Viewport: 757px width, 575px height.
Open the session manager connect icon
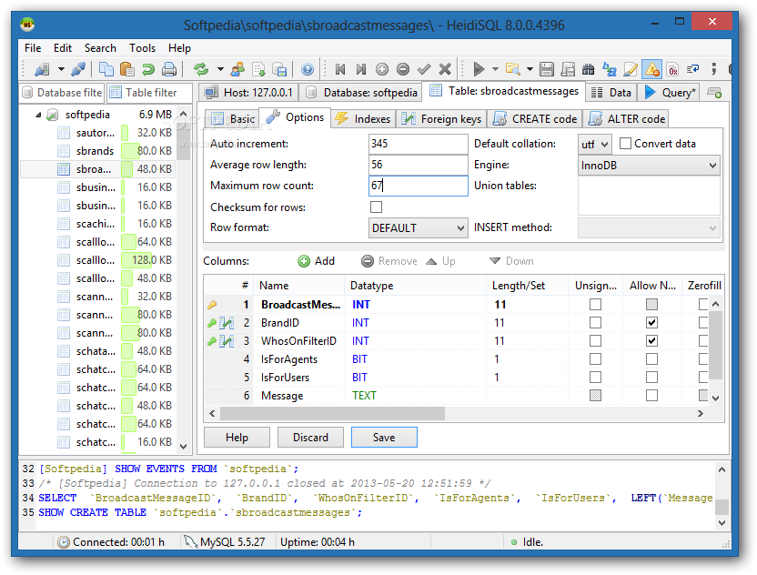point(43,69)
